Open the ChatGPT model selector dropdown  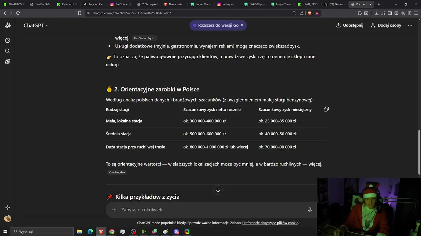36,25
